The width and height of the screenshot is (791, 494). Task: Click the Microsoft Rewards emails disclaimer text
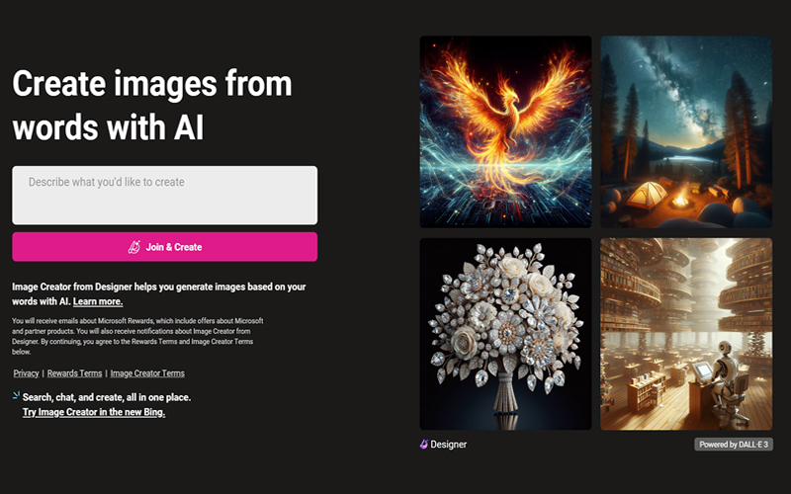pos(137,336)
